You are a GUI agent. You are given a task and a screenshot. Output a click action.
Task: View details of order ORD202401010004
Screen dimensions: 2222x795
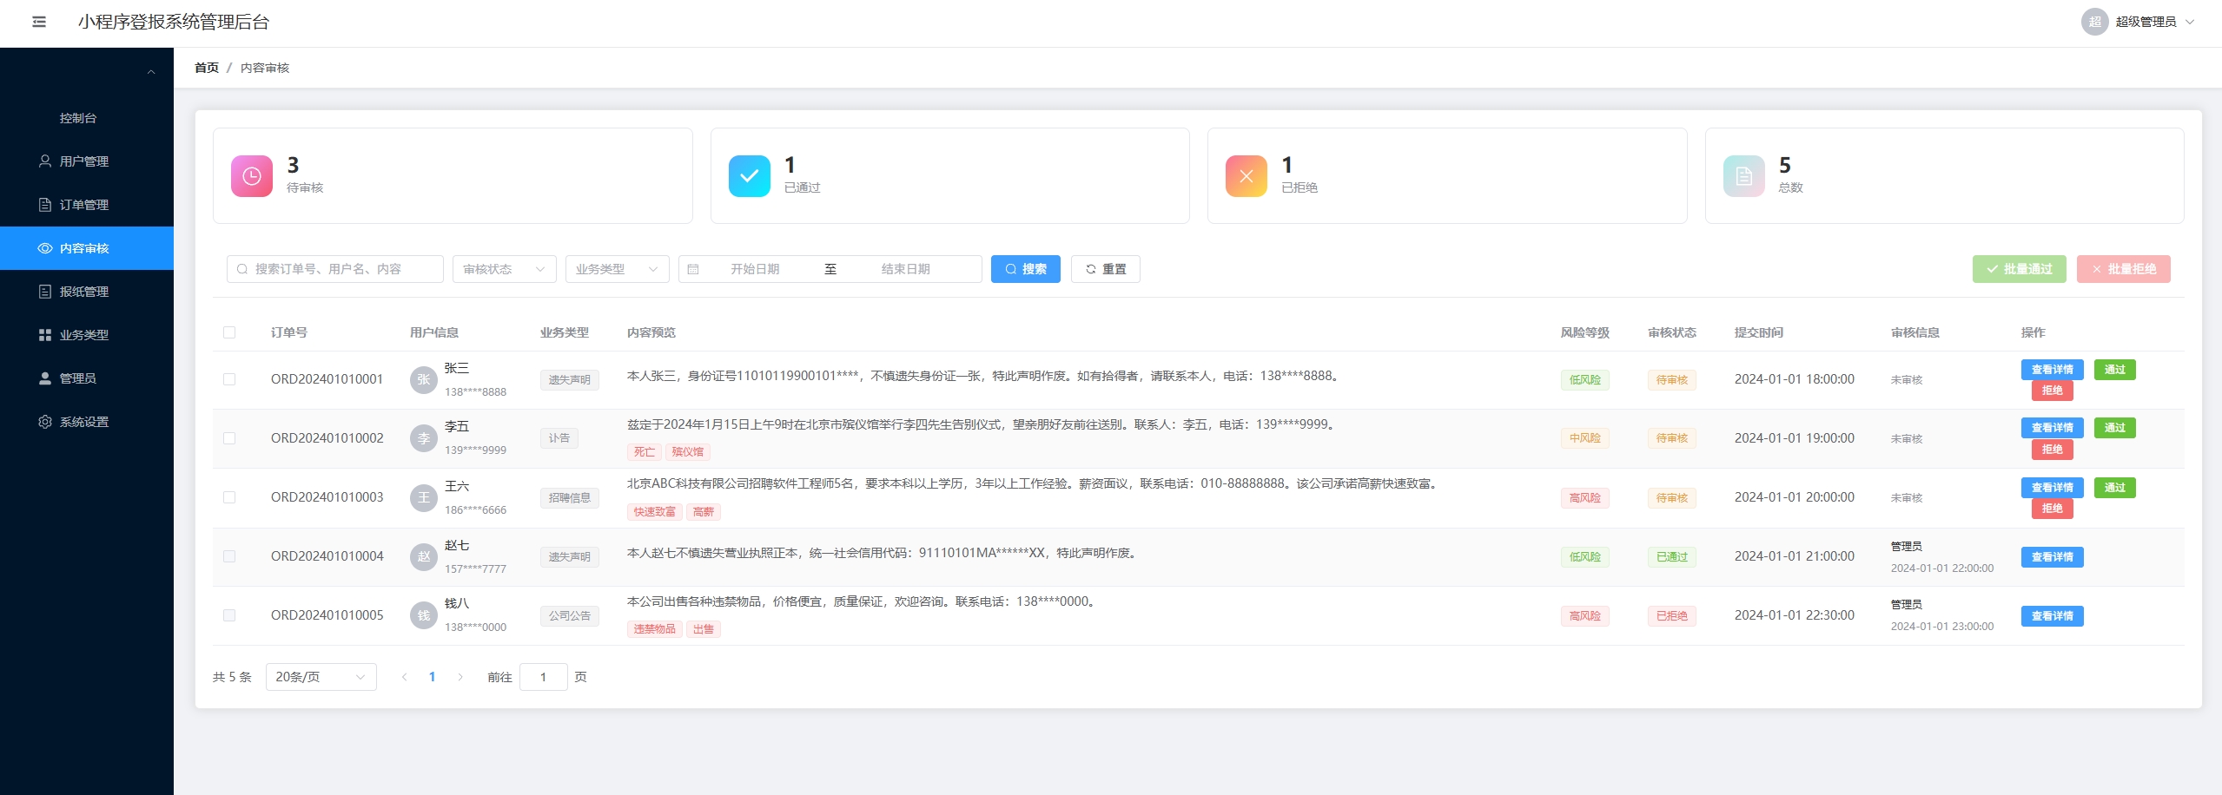2051,557
